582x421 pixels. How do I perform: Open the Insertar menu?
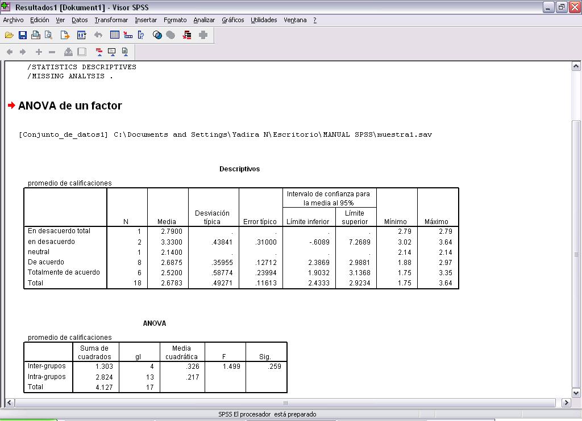(145, 20)
